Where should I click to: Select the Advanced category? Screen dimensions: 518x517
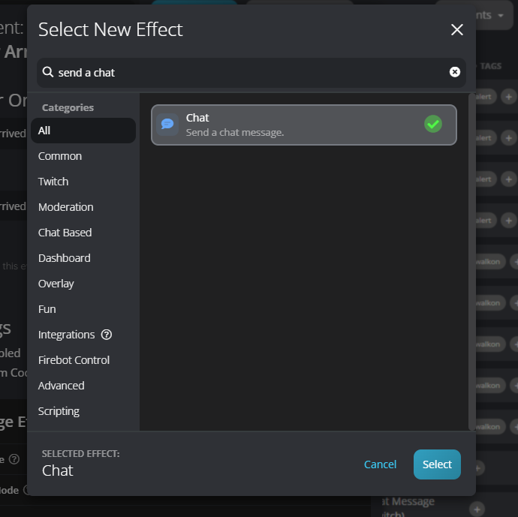62,386
